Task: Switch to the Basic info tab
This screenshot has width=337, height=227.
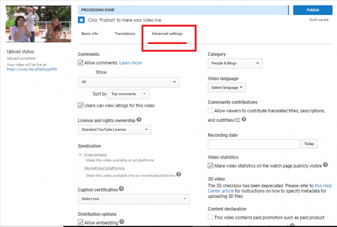Action: [90, 34]
